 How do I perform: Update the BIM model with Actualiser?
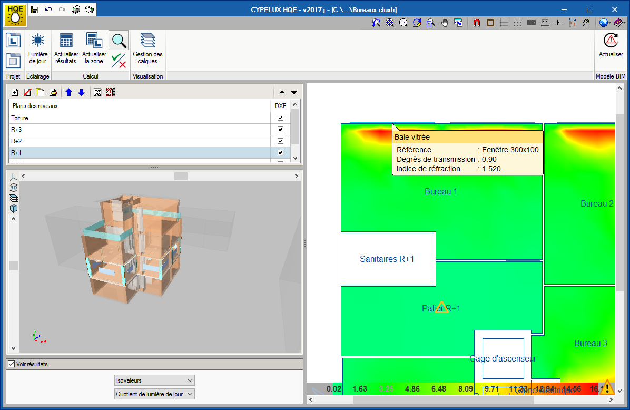pyautogui.click(x=611, y=45)
